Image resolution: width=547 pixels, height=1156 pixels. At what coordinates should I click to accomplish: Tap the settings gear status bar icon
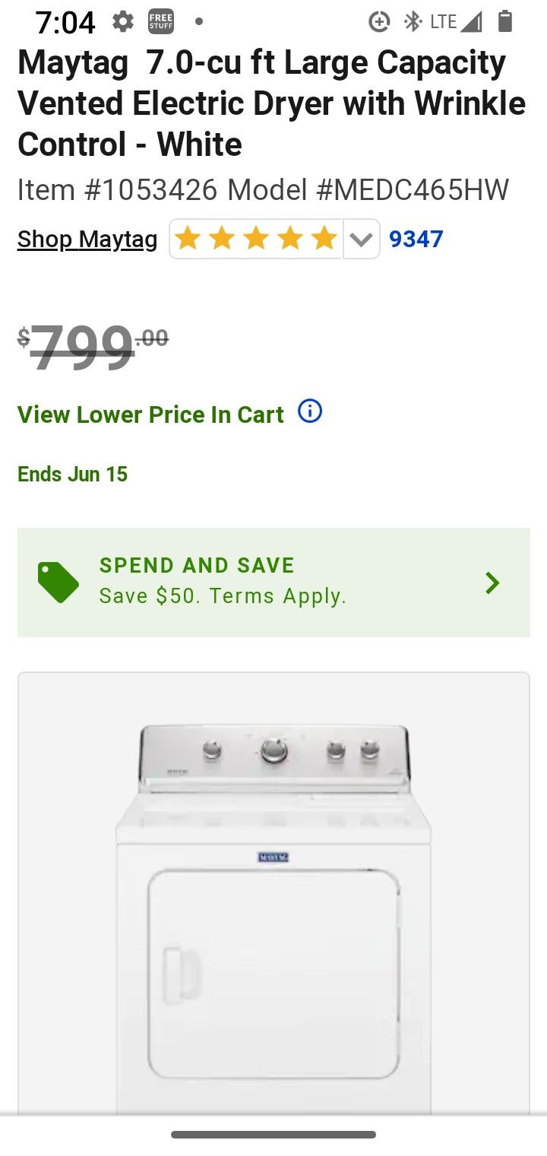pos(122,21)
